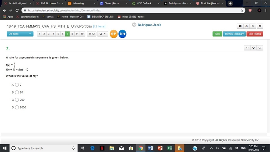
Task: Open File Explorer from the taskbar
Action: (112, 148)
